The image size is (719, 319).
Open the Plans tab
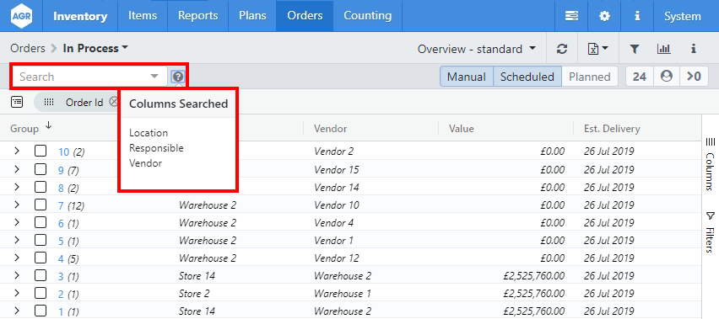[x=252, y=16]
